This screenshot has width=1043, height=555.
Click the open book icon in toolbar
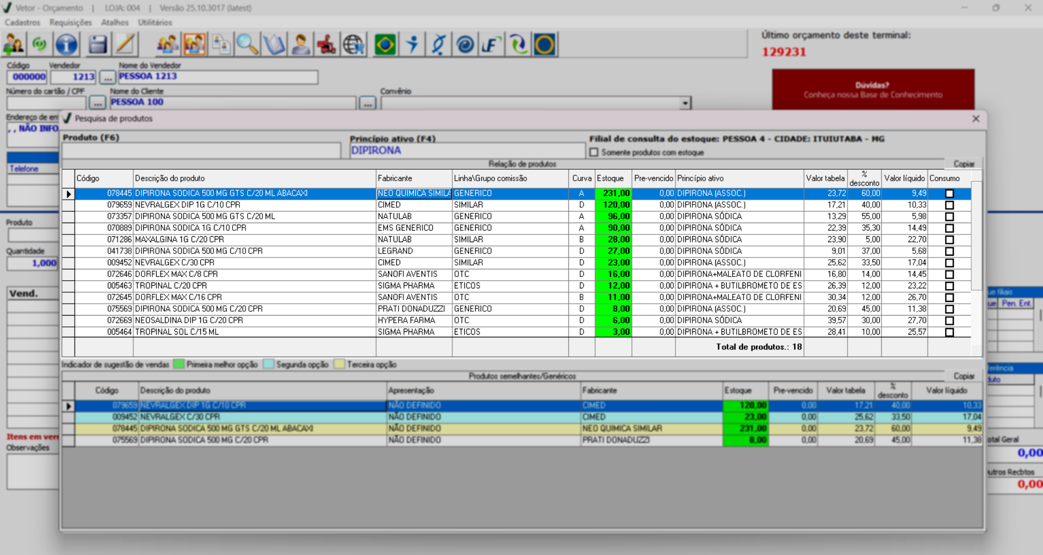[x=274, y=45]
